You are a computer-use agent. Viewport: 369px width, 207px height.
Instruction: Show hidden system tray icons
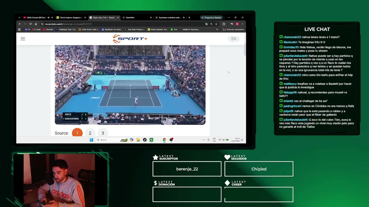click(x=204, y=140)
